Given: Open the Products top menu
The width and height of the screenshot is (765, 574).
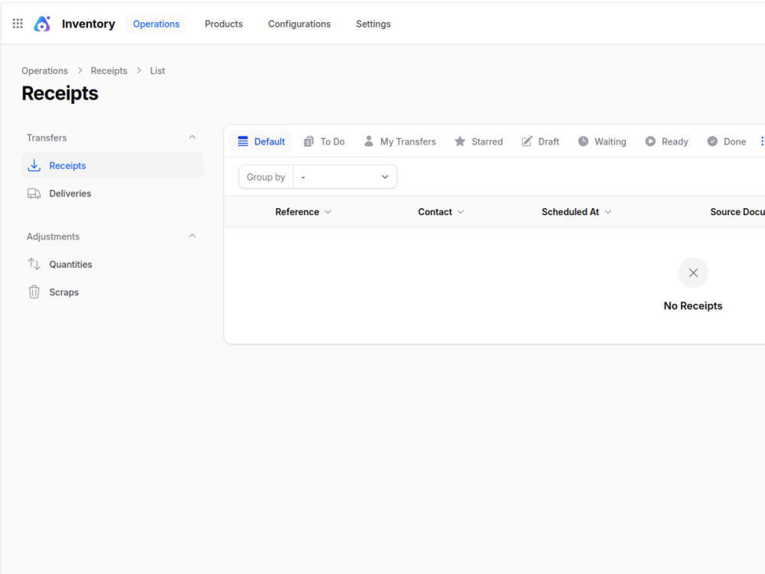Looking at the screenshot, I should point(223,24).
